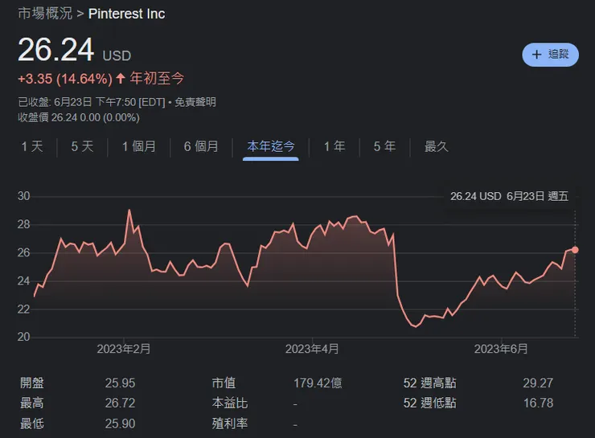Click the y-axis label 20
Viewport: 595px width, 438px height.
[23, 337]
